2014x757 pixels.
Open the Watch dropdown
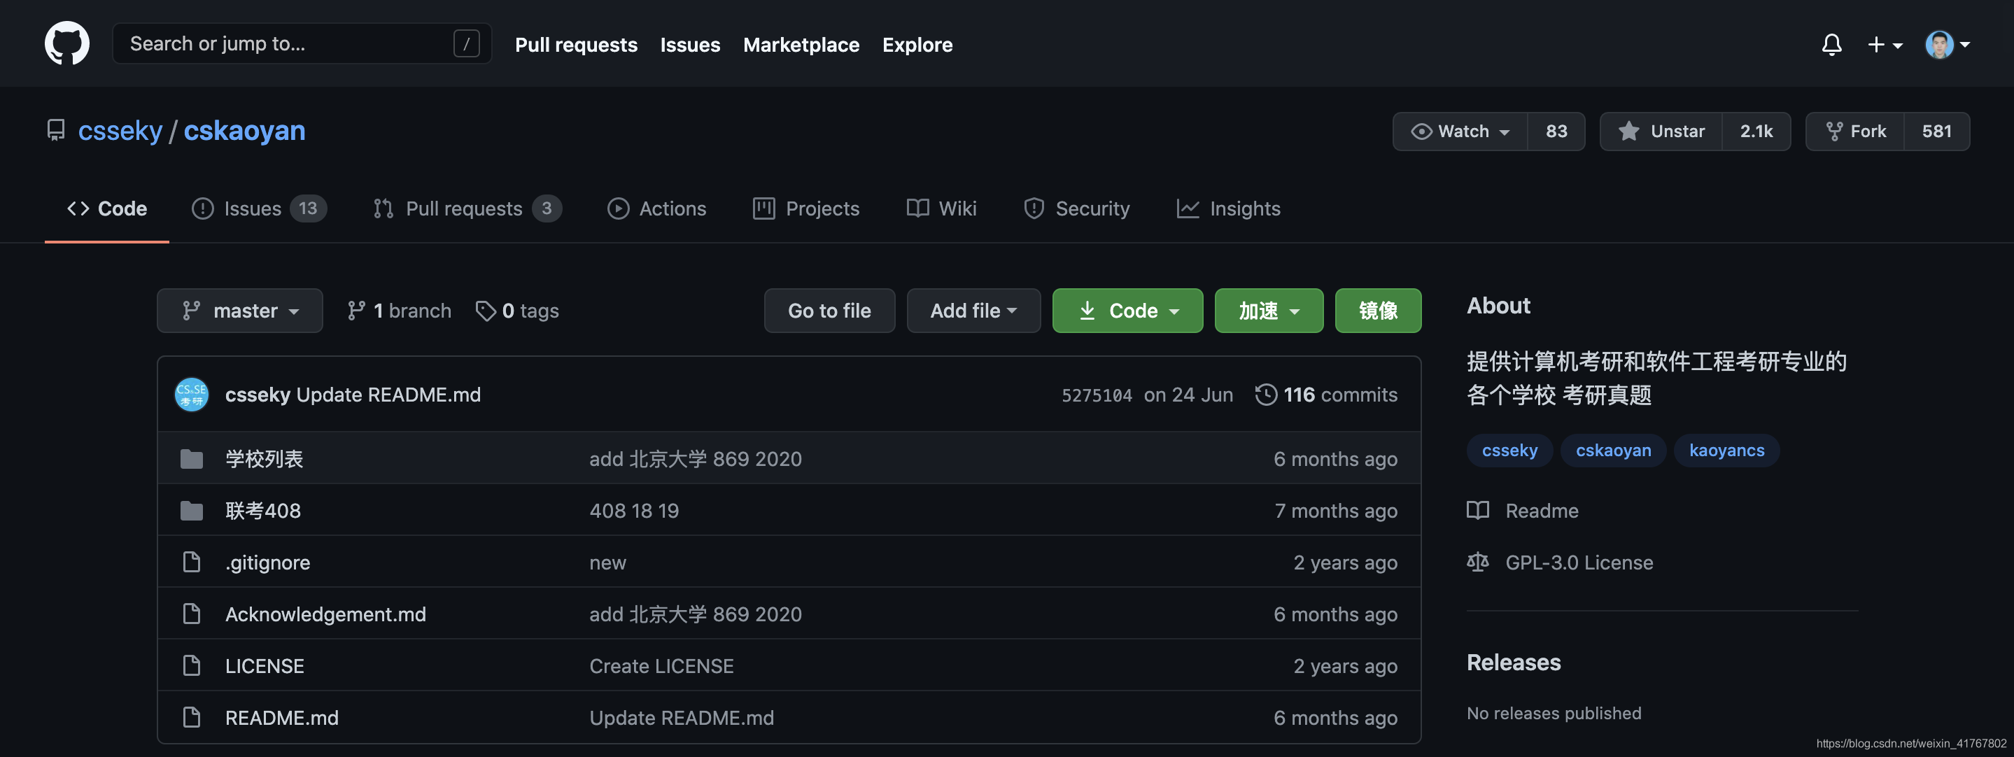coord(1460,132)
